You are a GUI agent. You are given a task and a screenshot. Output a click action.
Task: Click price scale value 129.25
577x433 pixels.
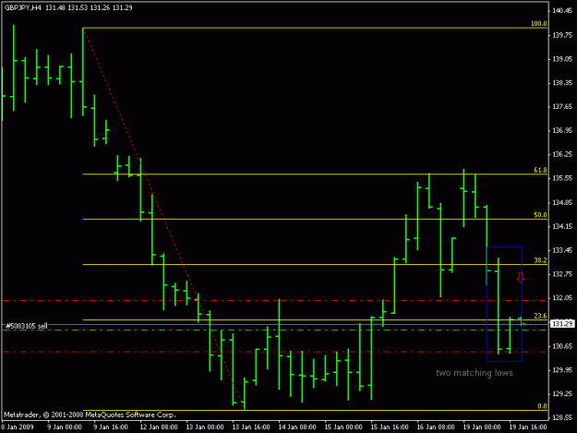562,394
